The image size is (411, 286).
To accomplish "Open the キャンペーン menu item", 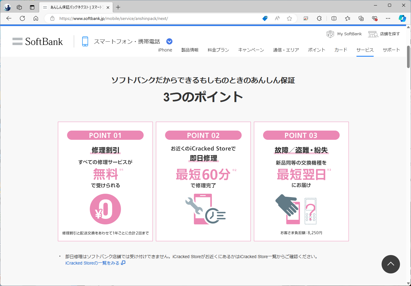I will (251, 50).
